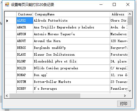This screenshot has width=137, height=111.
Task: Click the vertical scrollbar thumb
Action: pyautogui.click(x=130, y=21)
